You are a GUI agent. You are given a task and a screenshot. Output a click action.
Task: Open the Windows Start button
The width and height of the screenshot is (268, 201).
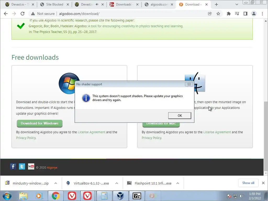7,196
